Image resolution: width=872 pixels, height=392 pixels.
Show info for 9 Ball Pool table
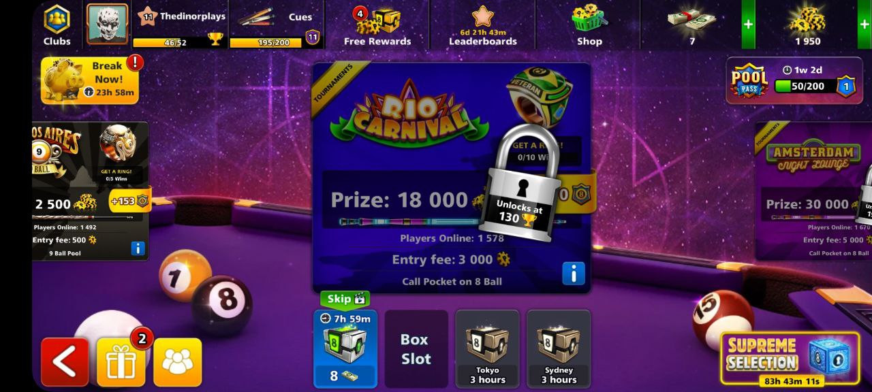tap(138, 248)
